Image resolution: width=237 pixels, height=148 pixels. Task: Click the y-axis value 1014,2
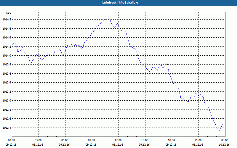(7, 46)
